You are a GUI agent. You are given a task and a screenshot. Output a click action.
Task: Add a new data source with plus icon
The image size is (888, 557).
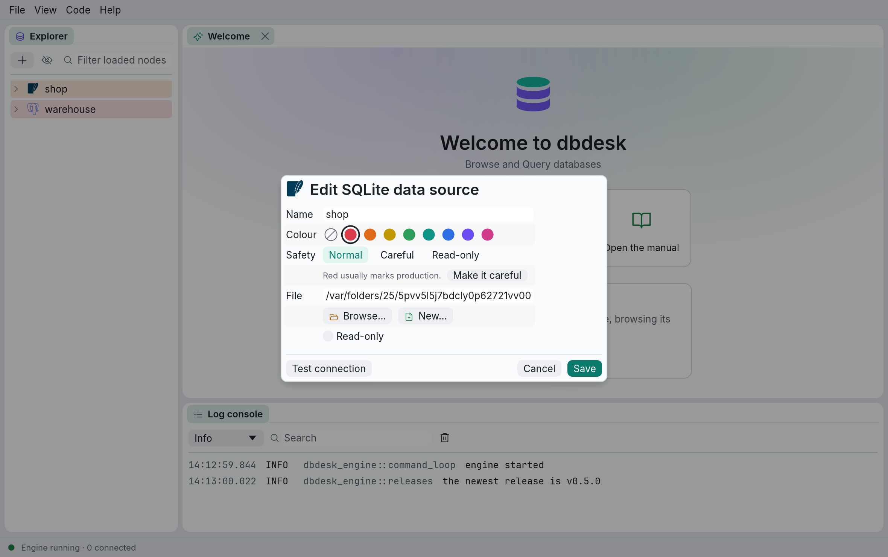22,60
